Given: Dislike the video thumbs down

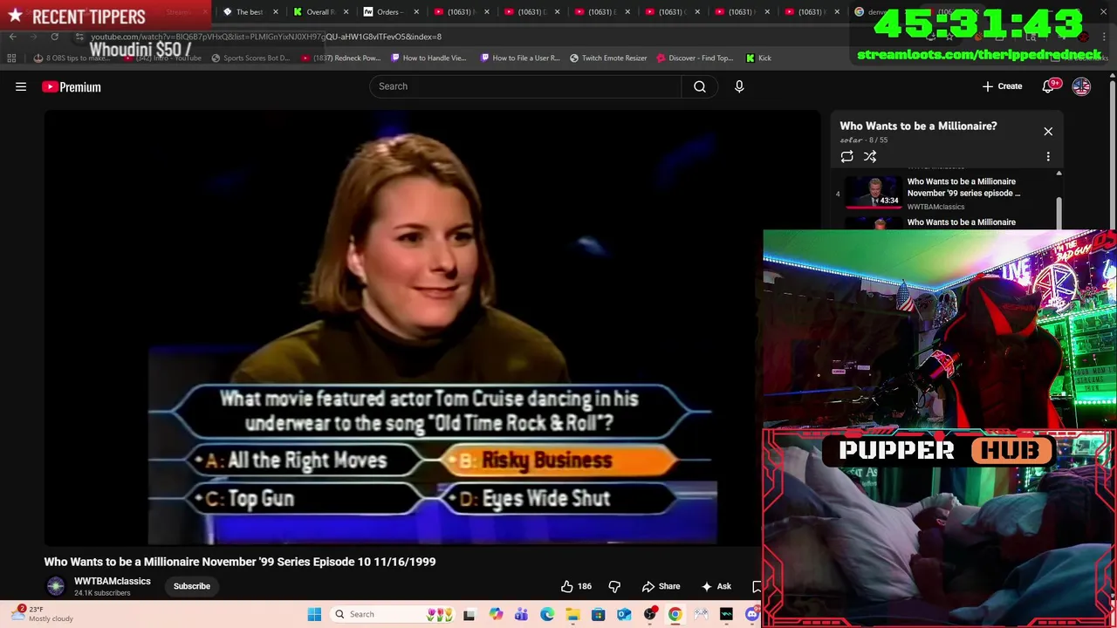Looking at the screenshot, I should [614, 586].
